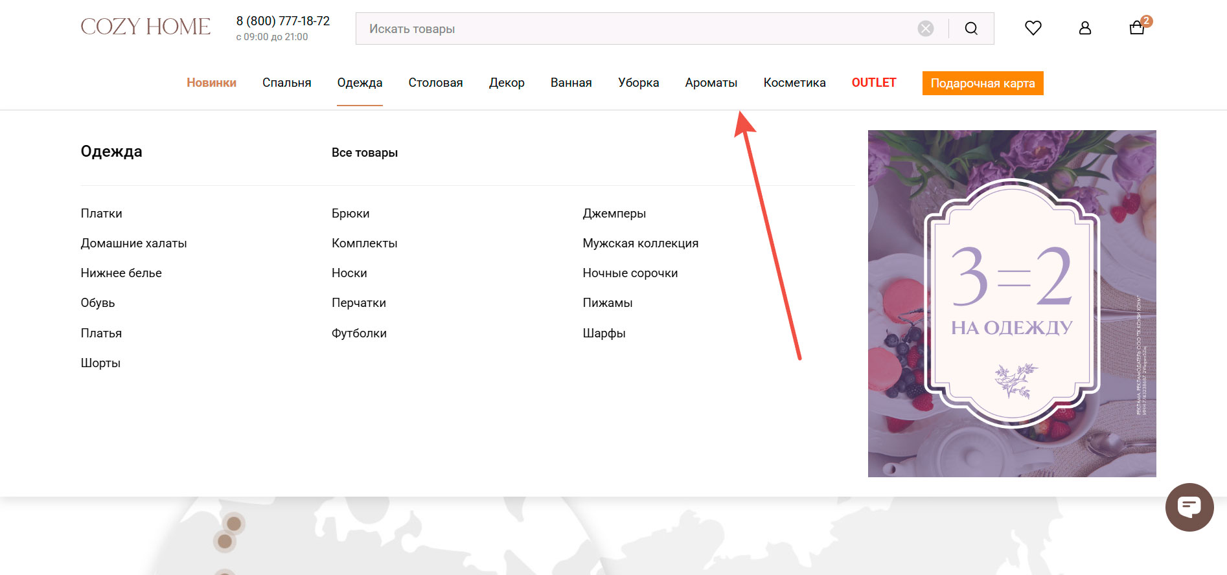Open the Мужская коллекция subcategory
1227x575 pixels.
(x=641, y=243)
